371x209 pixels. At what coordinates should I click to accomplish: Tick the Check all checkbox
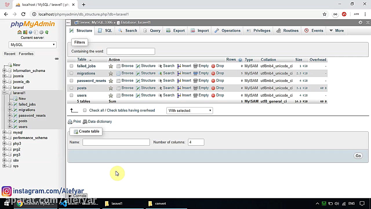click(x=85, y=110)
